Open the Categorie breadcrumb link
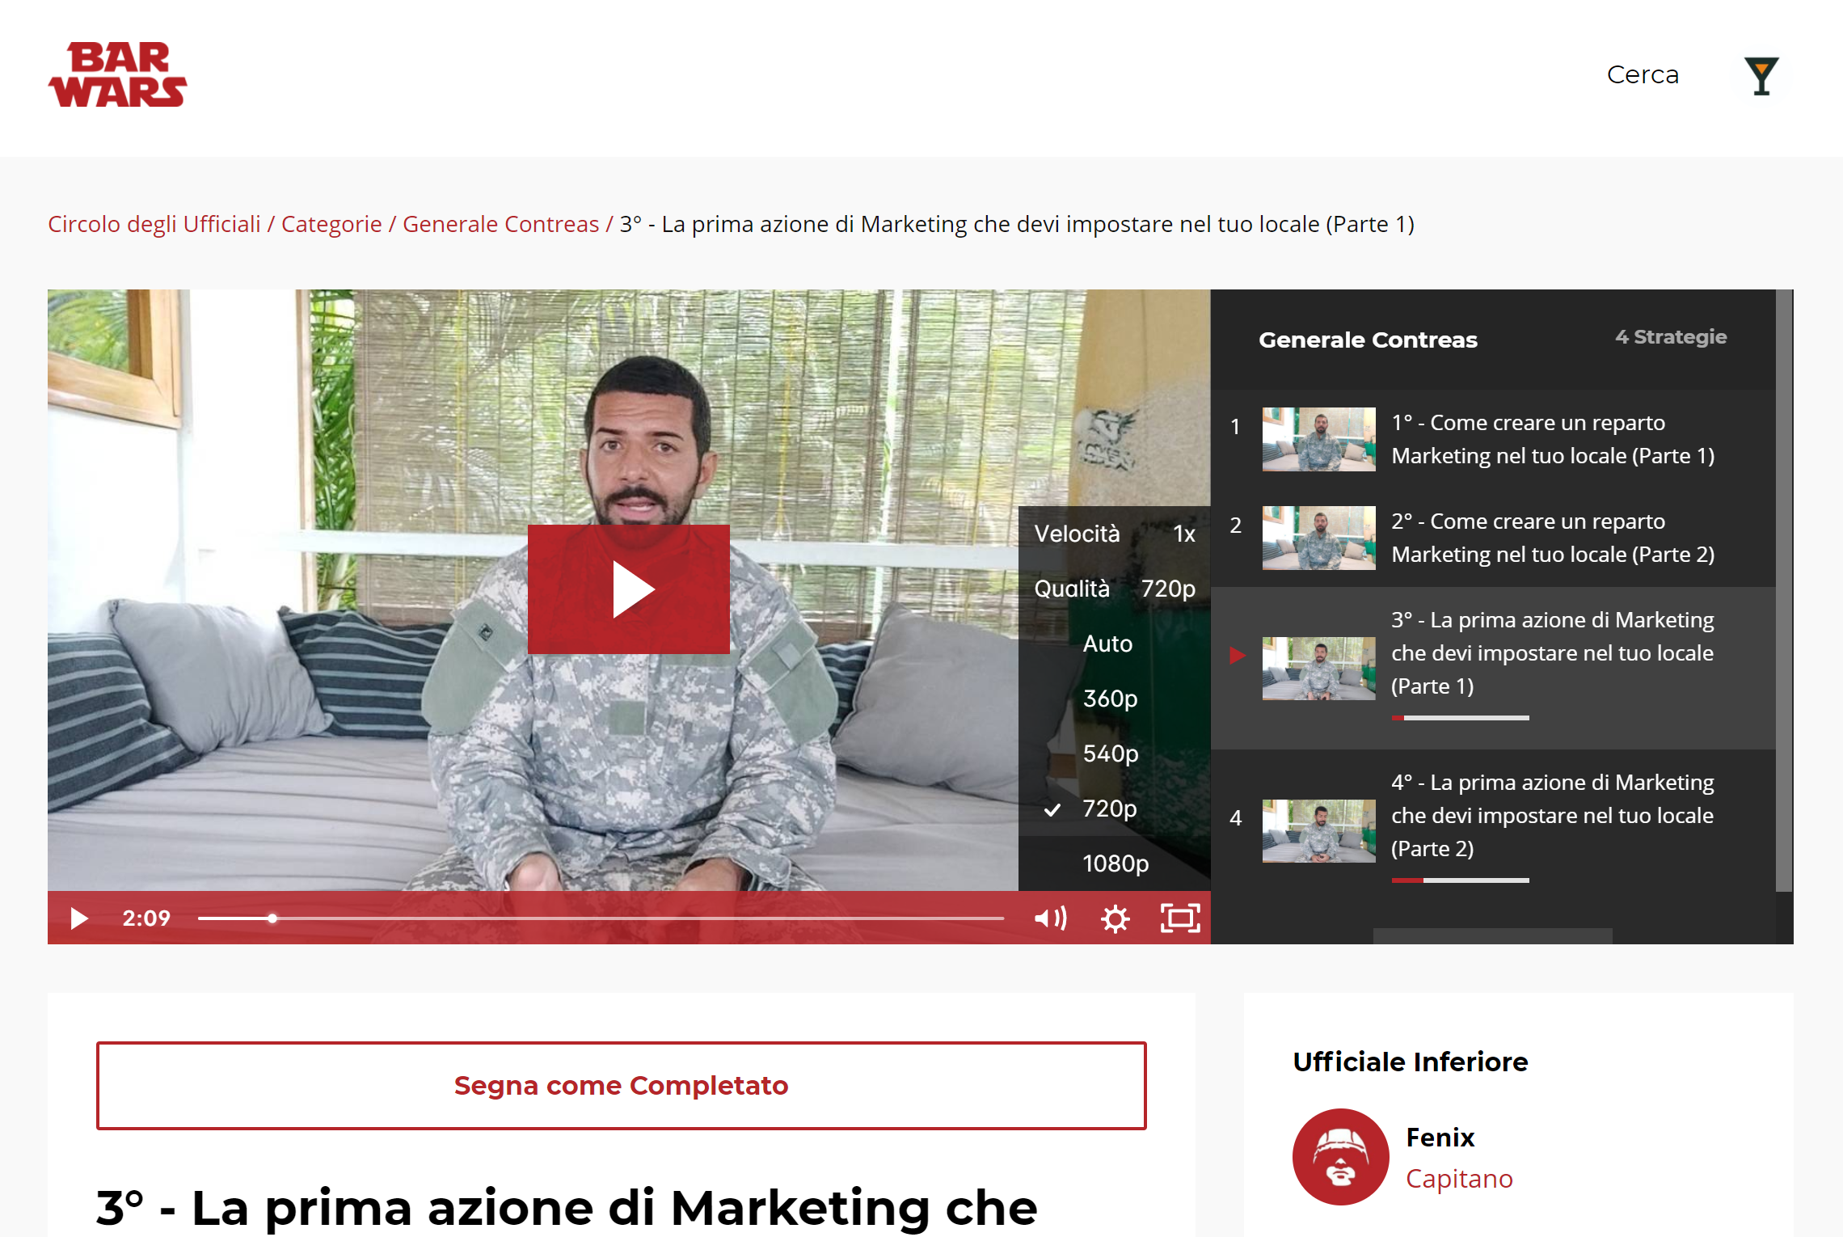 click(331, 224)
